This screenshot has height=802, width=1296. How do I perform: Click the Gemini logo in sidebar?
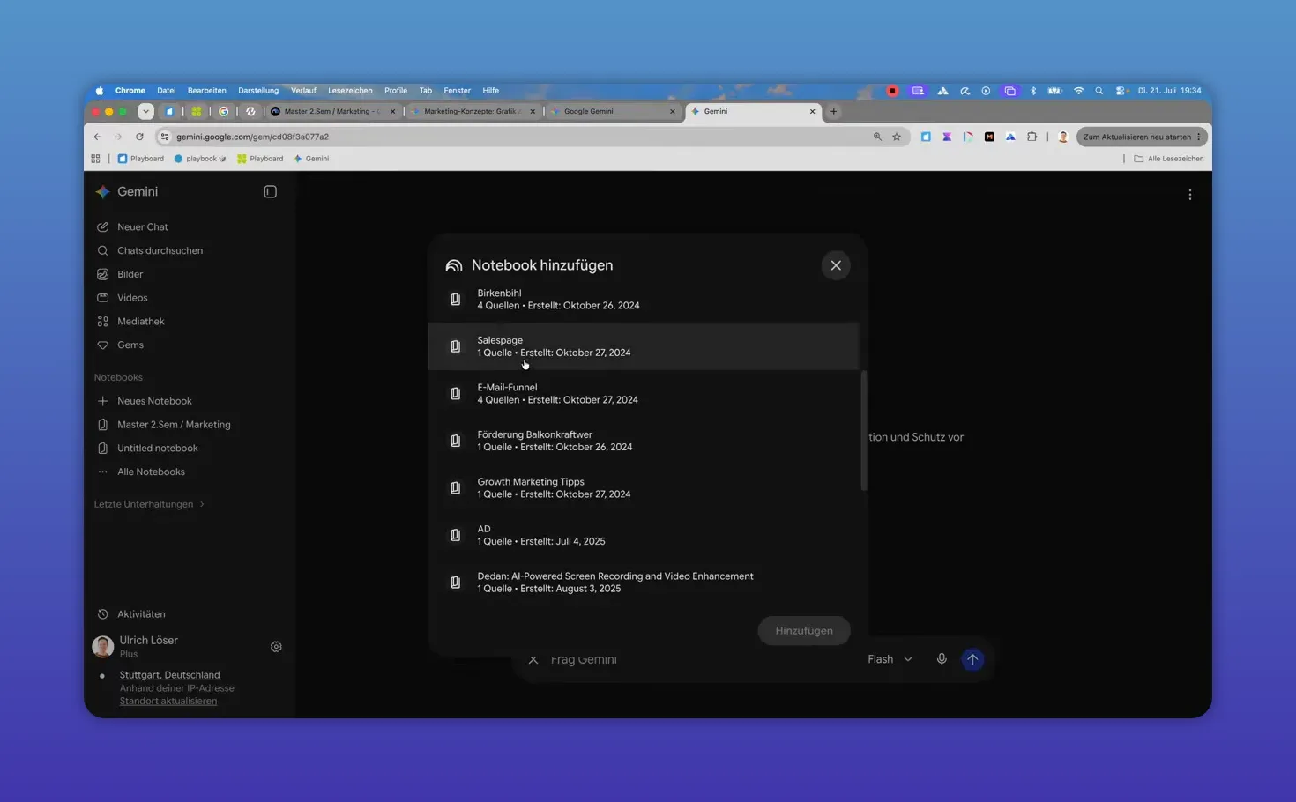tap(103, 192)
